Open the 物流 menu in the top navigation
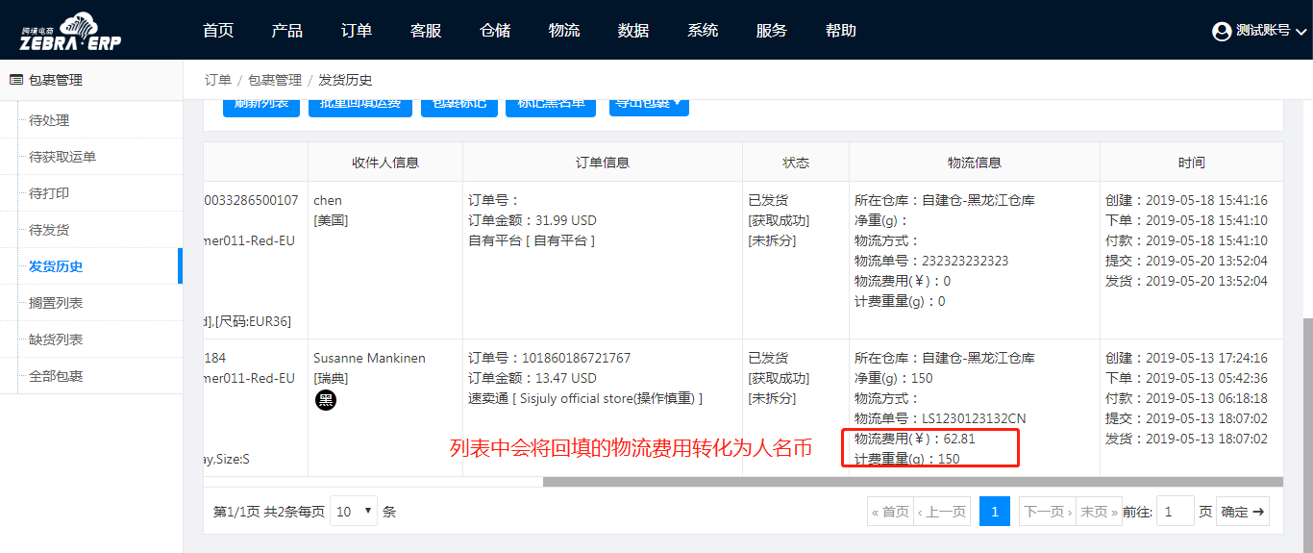The width and height of the screenshot is (1313, 553). coord(564,30)
